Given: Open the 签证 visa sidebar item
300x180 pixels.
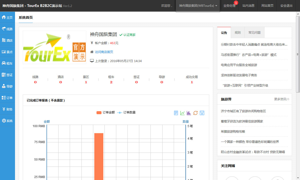Looking at the screenshot, I should coord(7,75).
